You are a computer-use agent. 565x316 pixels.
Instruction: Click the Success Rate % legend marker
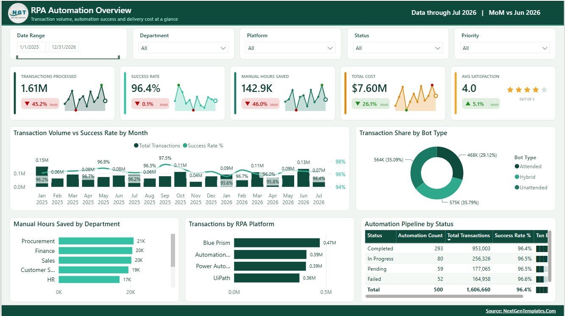[185, 146]
